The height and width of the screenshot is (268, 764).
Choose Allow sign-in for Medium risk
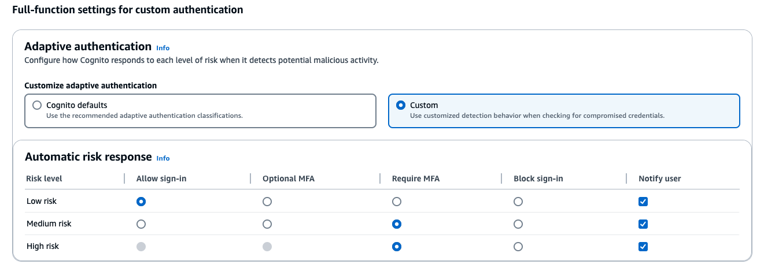(x=141, y=224)
